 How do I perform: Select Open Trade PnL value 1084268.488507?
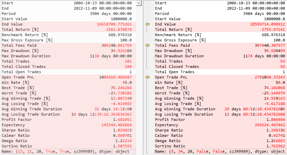[115, 77]
